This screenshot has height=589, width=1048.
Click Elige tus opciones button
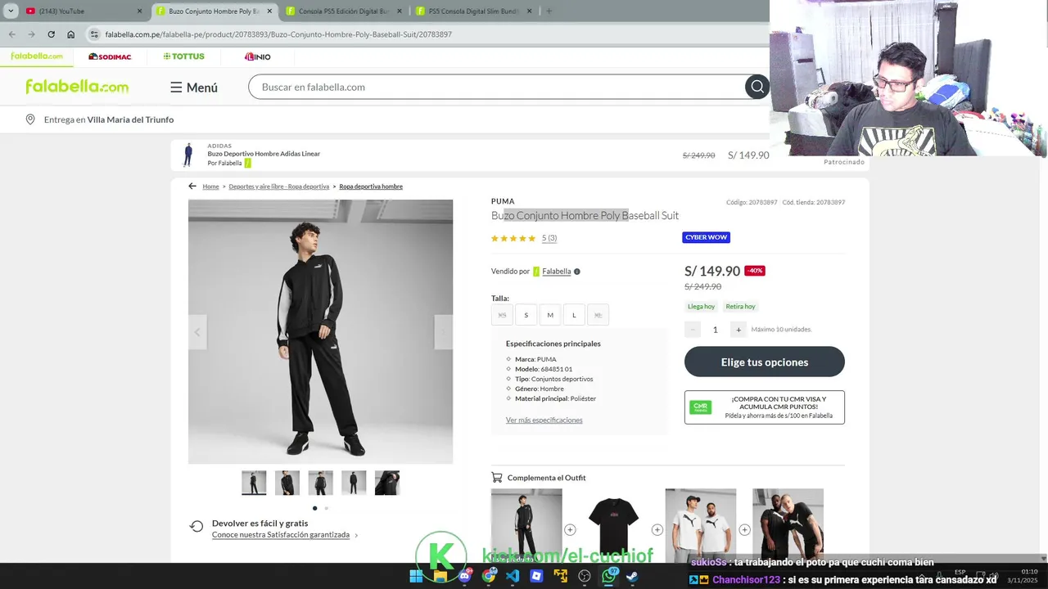[x=765, y=362]
